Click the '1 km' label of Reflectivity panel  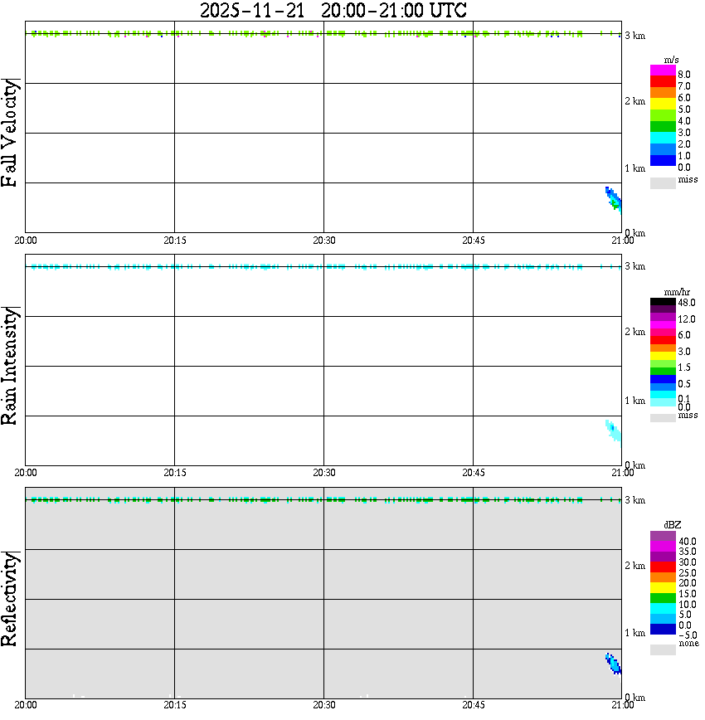coord(634,633)
